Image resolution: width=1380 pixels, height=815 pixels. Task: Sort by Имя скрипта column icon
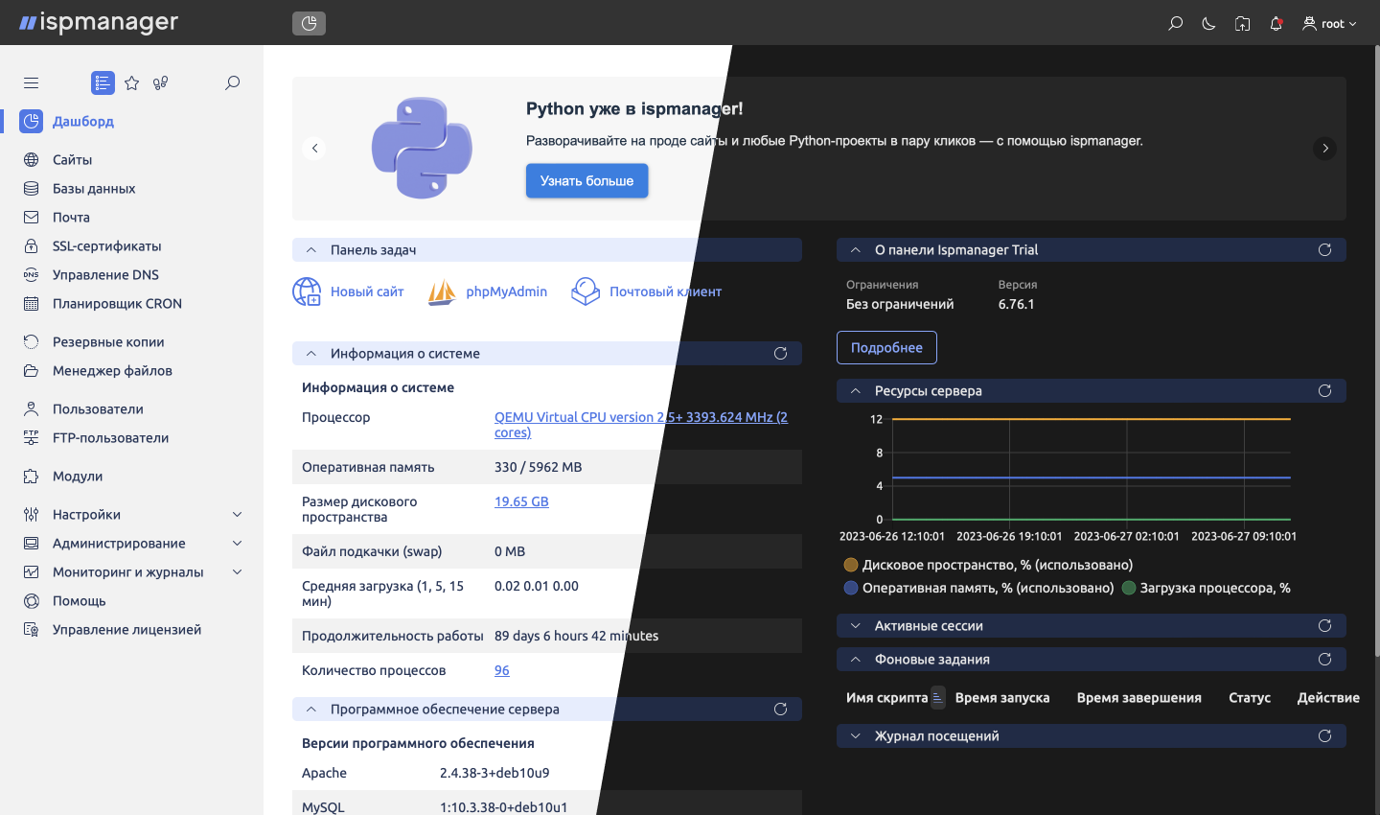click(x=937, y=698)
